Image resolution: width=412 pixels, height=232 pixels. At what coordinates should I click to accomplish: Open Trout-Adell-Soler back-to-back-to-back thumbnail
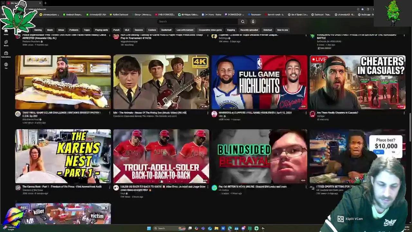[161, 156]
